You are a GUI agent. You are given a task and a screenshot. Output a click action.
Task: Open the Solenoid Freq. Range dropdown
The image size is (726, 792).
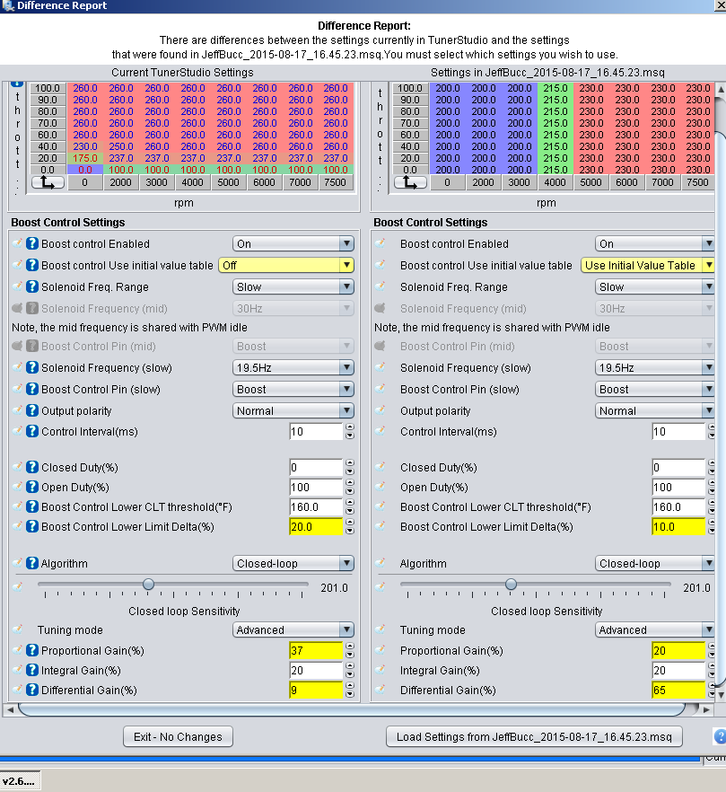pos(293,286)
